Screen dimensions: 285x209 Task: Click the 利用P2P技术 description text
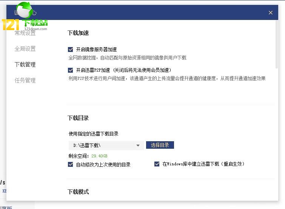click(x=167, y=78)
